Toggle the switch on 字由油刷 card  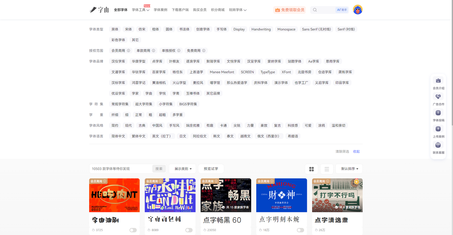click(x=133, y=230)
